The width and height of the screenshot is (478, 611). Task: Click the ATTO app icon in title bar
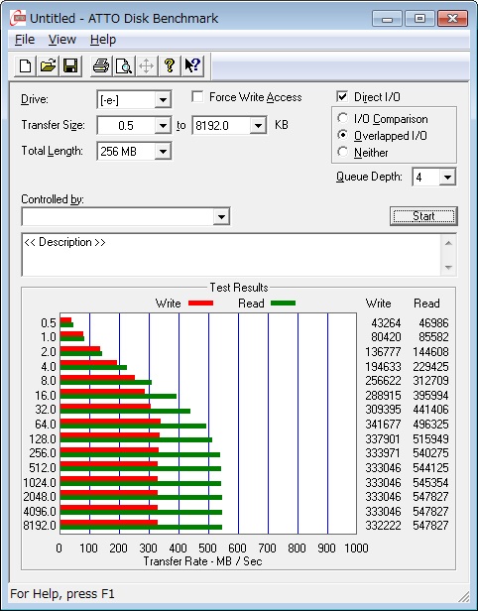coord(18,18)
